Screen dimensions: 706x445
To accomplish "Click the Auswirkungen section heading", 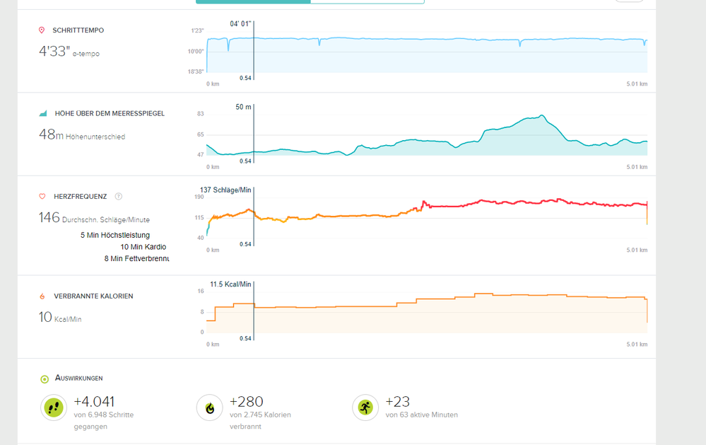I will pos(78,378).
